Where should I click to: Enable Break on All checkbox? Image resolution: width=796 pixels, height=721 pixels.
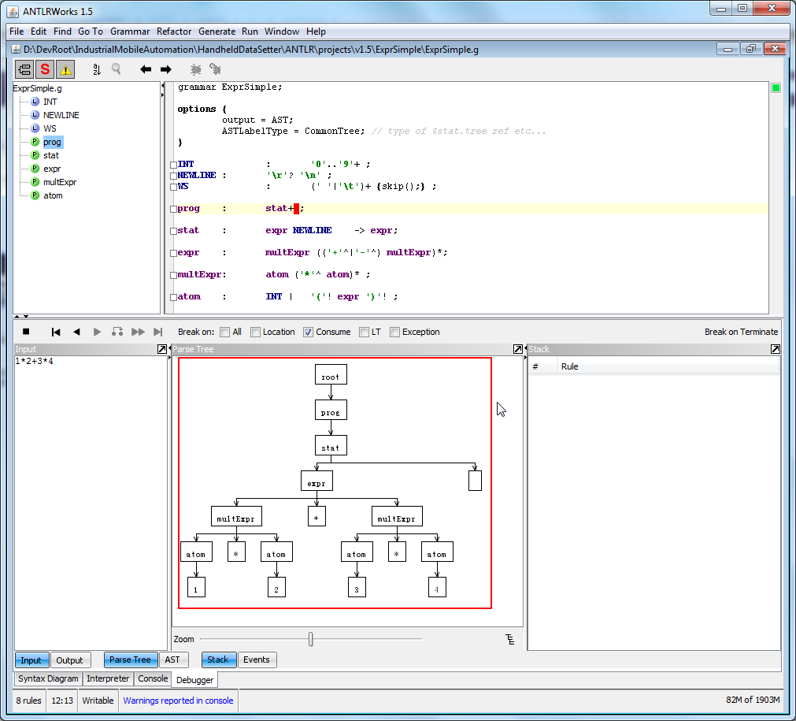coord(225,332)
